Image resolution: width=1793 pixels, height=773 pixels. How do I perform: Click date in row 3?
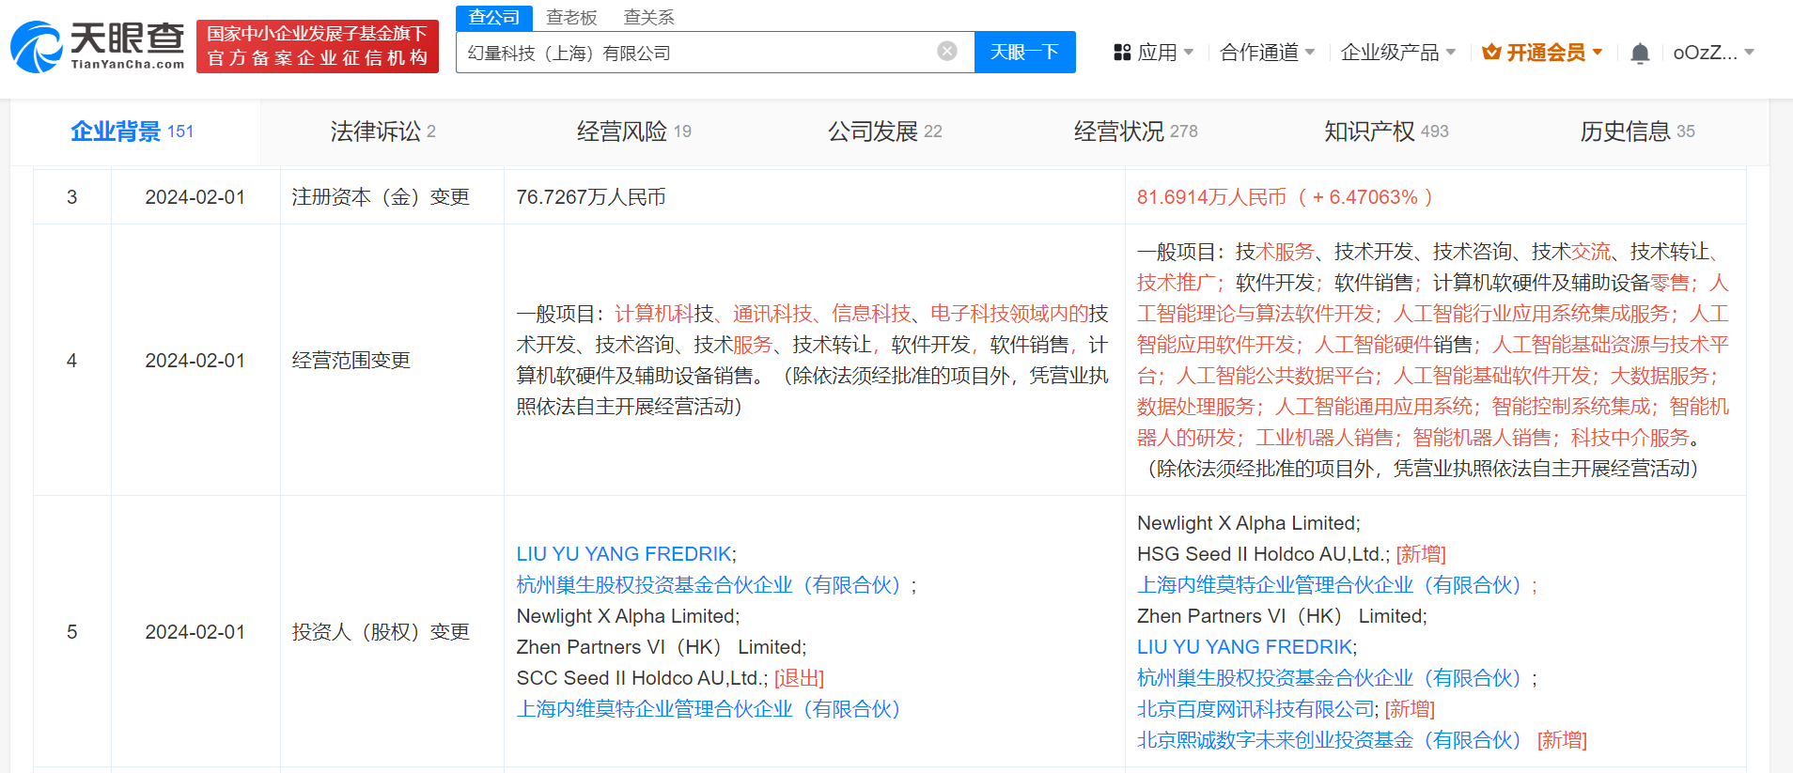click(195, 197)
